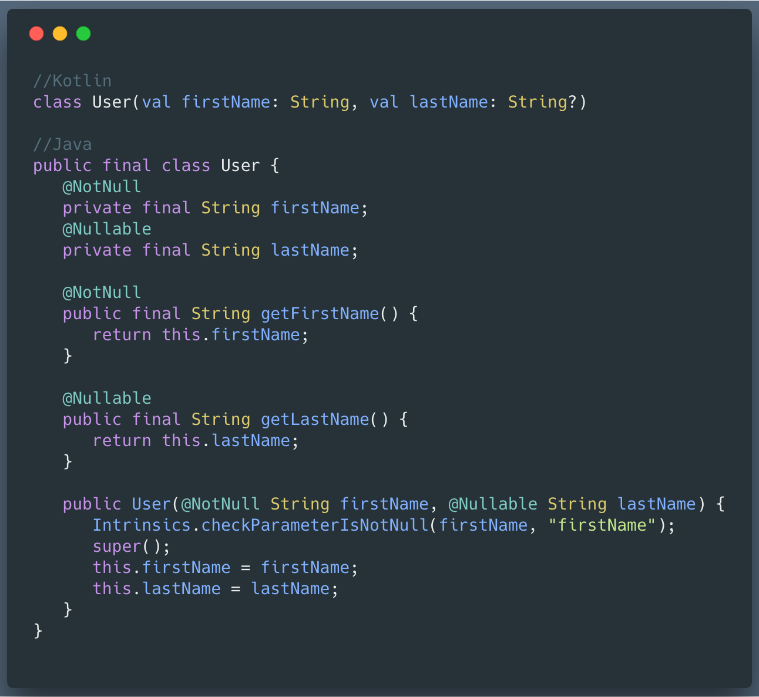Screen dimensions: 759x697
Task: Click the green maximize window dot
Action: coord(83,33)
